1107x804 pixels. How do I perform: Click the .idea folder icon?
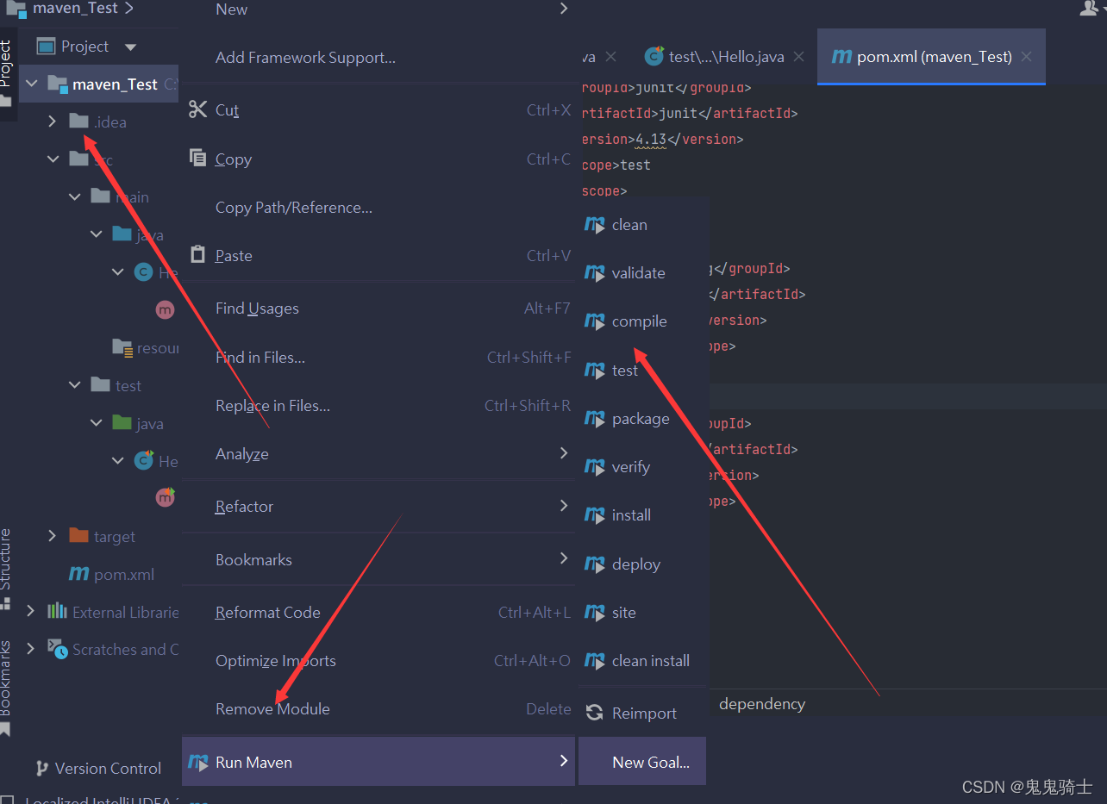click(78, 122)
